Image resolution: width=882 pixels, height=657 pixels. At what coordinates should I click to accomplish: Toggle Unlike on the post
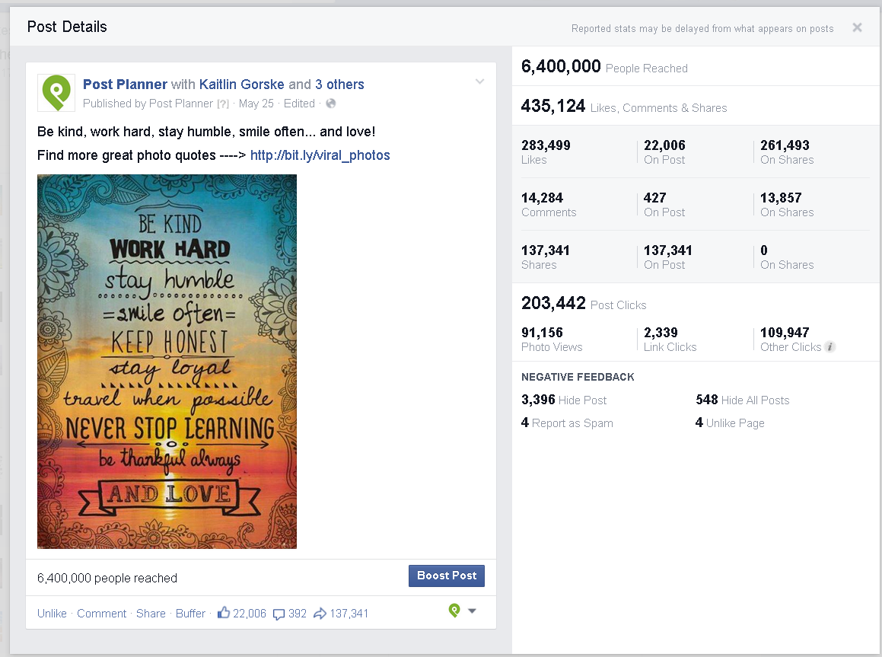(x=52, y=613)
